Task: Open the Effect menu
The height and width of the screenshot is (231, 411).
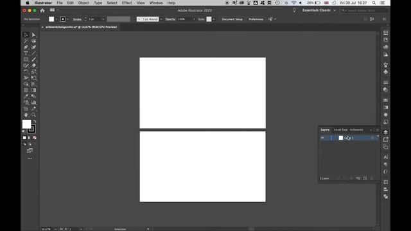Action: coord(127,3)
